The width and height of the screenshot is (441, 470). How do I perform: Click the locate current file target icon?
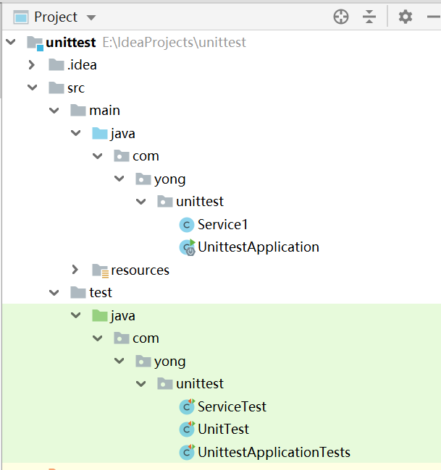341,17
